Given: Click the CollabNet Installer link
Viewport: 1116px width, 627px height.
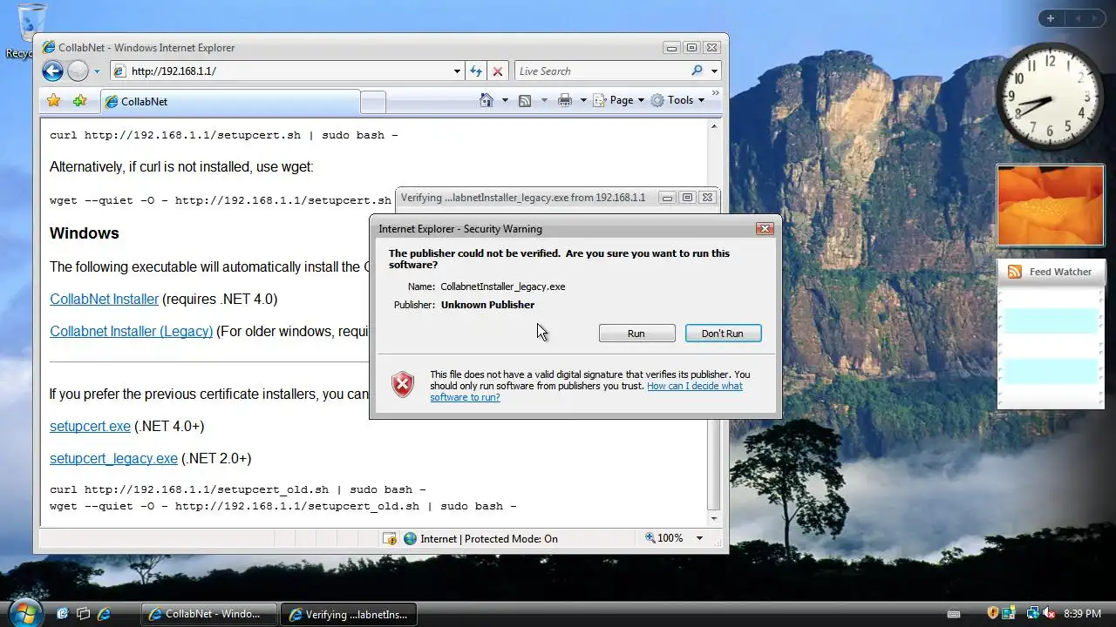Looking at the screenshot, I should coord(104,299).
